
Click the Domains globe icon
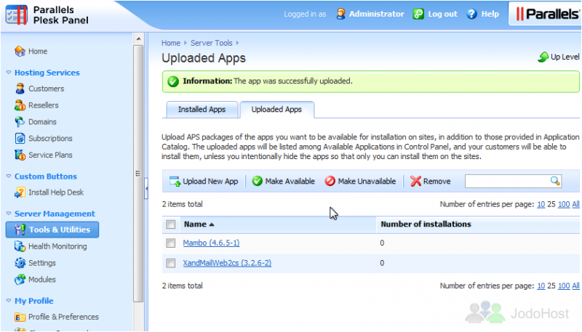(x=20, y=121)
